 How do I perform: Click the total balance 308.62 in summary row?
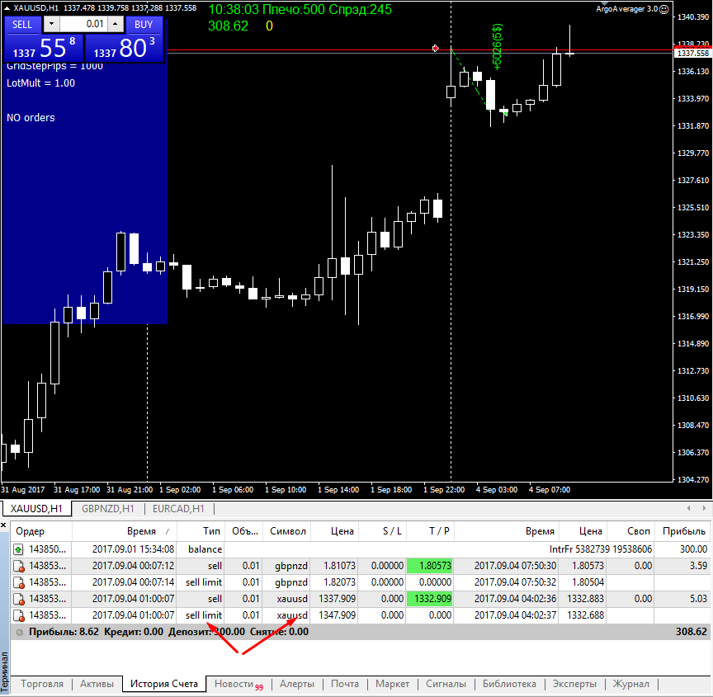[x=692, y=632]
